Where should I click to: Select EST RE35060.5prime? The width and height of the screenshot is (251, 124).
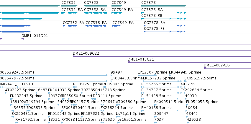(76, 96)
